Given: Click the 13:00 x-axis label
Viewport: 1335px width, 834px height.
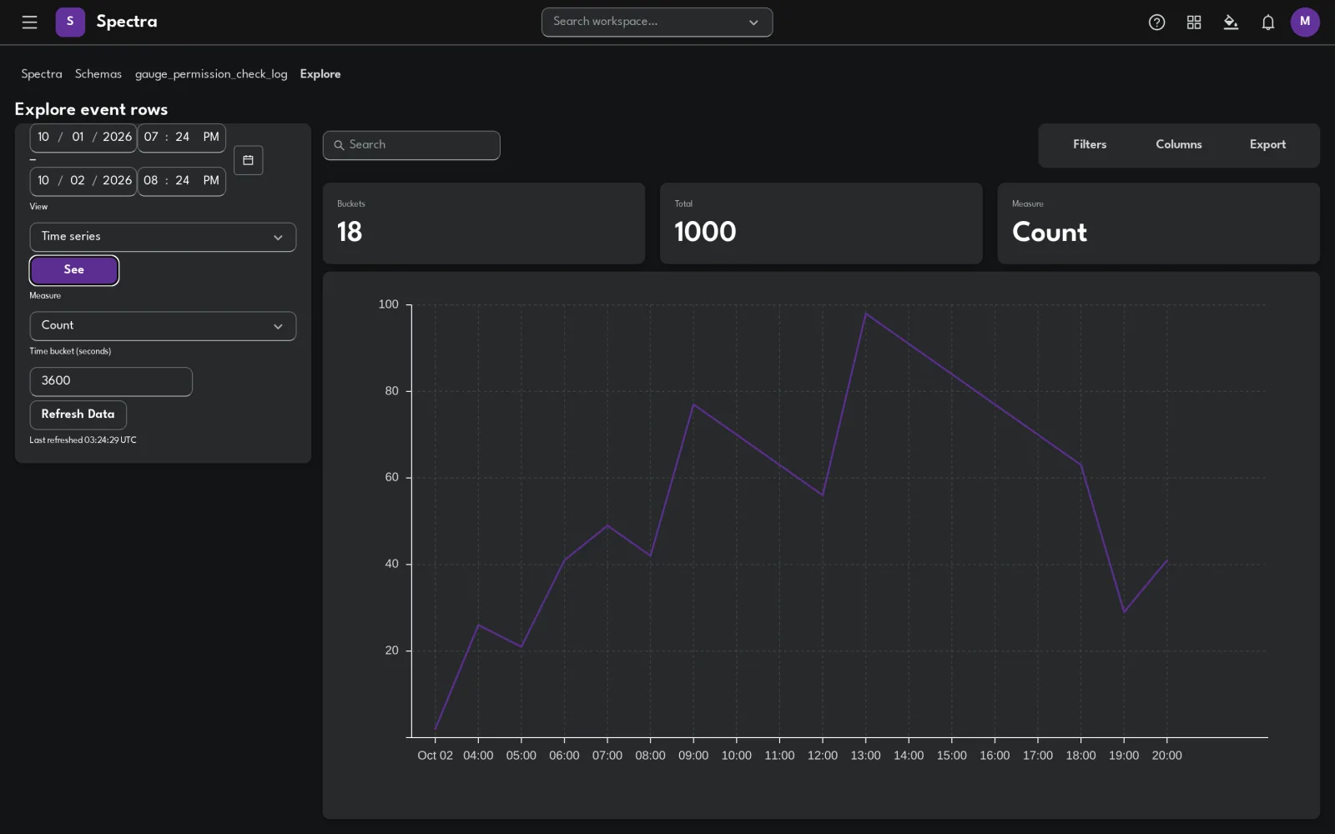Looking at the screenshot, I should (865, 756).
